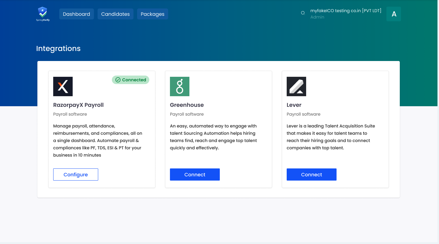This screenshot has width=439, height=244.
Task: Select the 'Lever' card title
Action: (x=294, y=105)
